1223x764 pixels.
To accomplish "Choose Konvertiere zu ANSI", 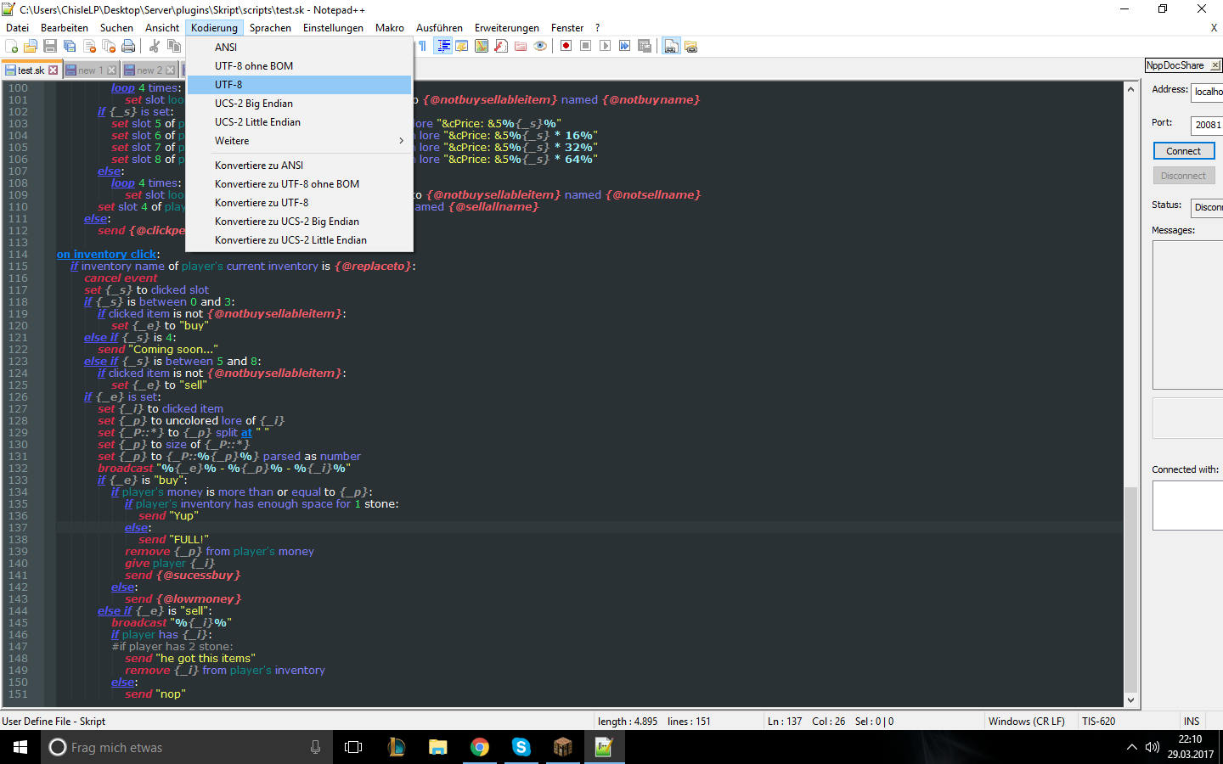I will pos(299,166).
